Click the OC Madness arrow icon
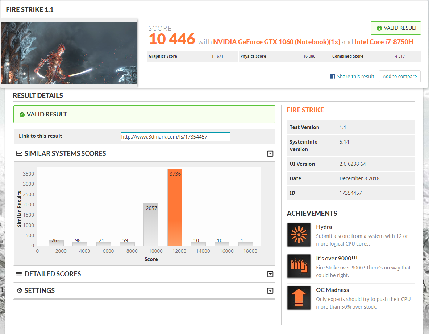 pos(299,298)
